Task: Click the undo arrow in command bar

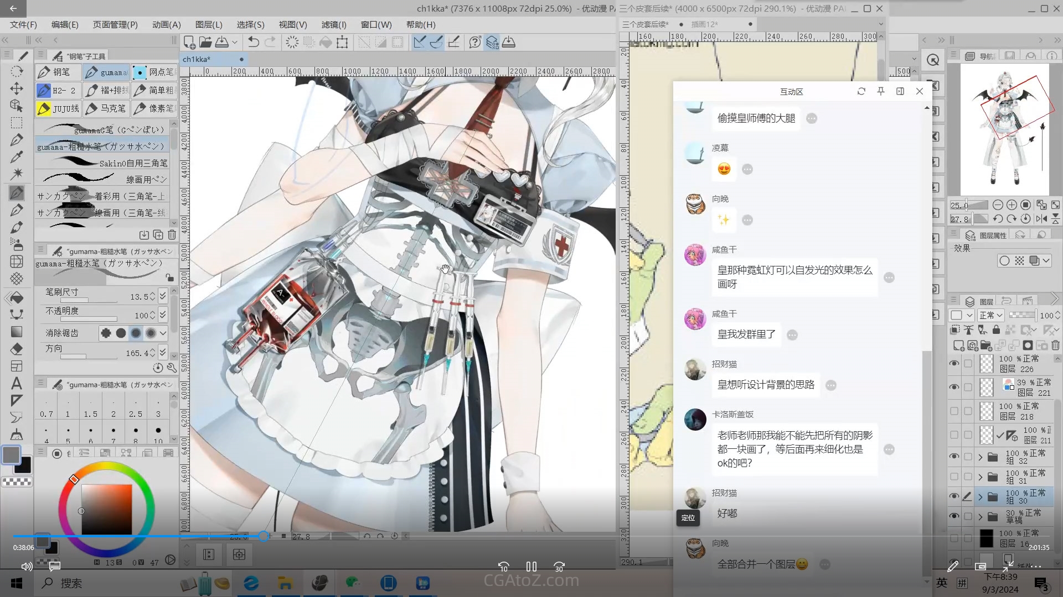Action: tap(253, 42)
